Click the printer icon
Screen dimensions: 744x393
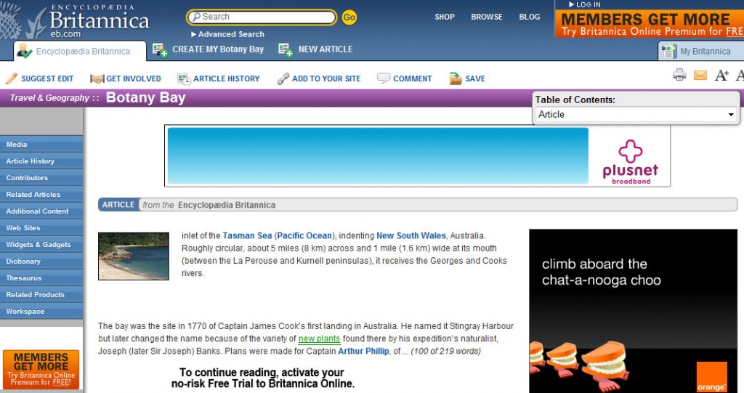point(679,75)
